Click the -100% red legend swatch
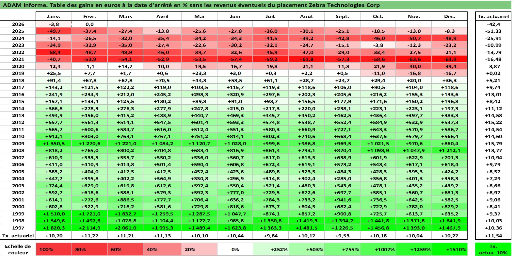The height and width of the screenshot is (256, 513). (54, 249)
